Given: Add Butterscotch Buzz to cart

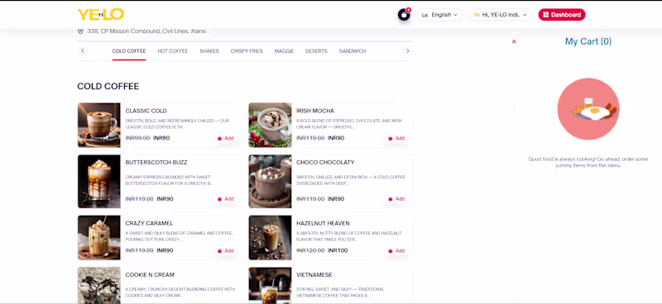Looking at the screenshot, I should point(225,199).
